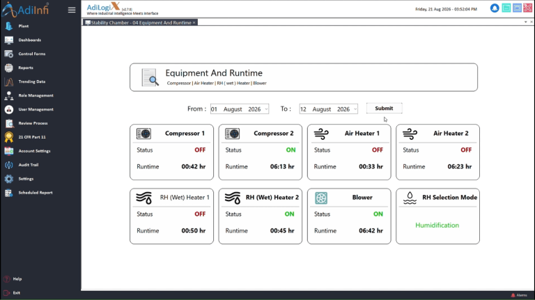Viewport: 535px width, 300px height.
Task: Open Review Process menu item
Action: tap(33, 123)
